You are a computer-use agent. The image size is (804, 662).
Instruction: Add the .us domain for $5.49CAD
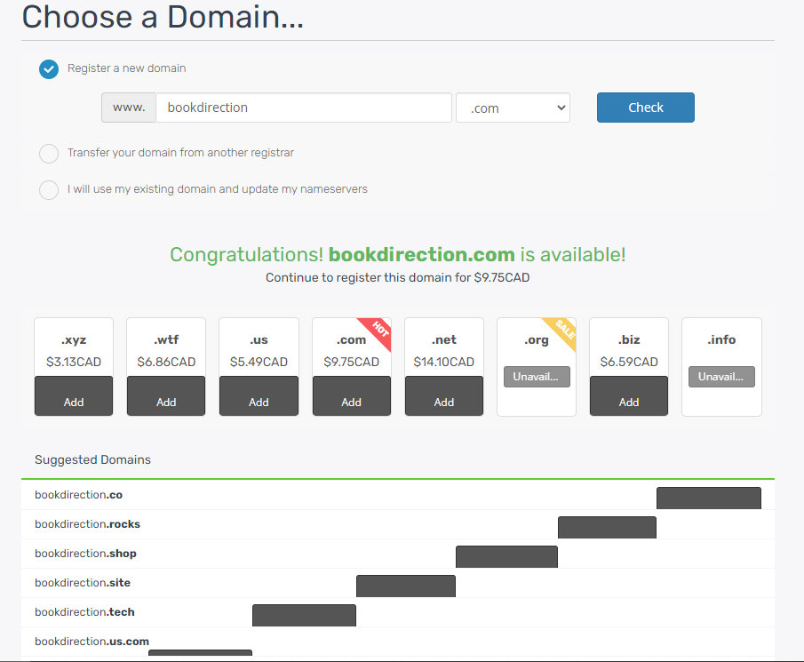click(x=258, y=395)
